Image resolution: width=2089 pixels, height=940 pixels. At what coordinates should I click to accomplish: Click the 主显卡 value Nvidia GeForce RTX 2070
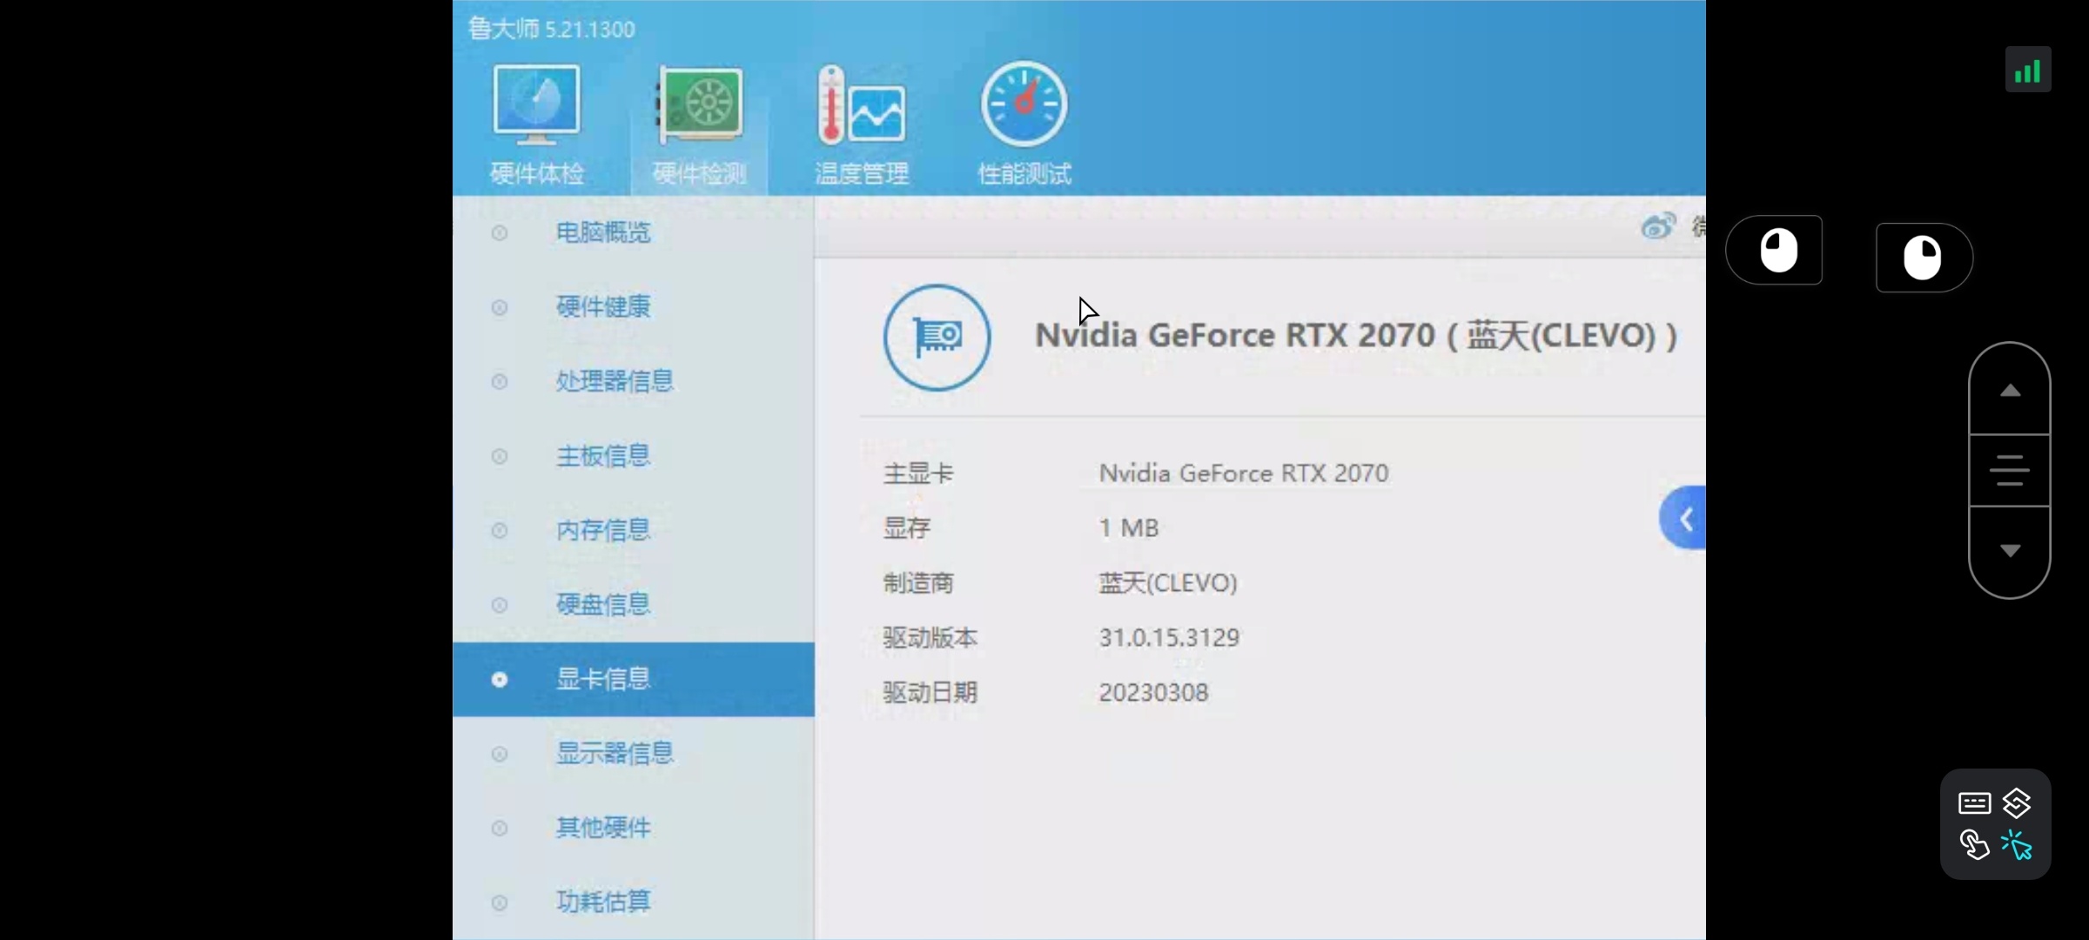click(1244, 473)
